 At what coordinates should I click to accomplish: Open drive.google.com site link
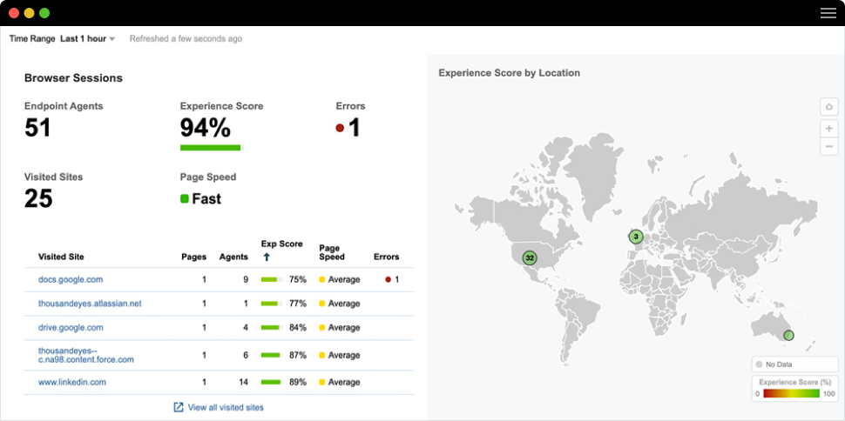coord(71,328)
